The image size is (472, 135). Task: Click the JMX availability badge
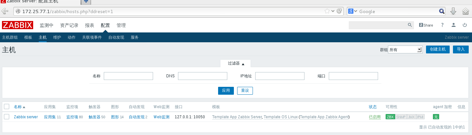point(411,117)
